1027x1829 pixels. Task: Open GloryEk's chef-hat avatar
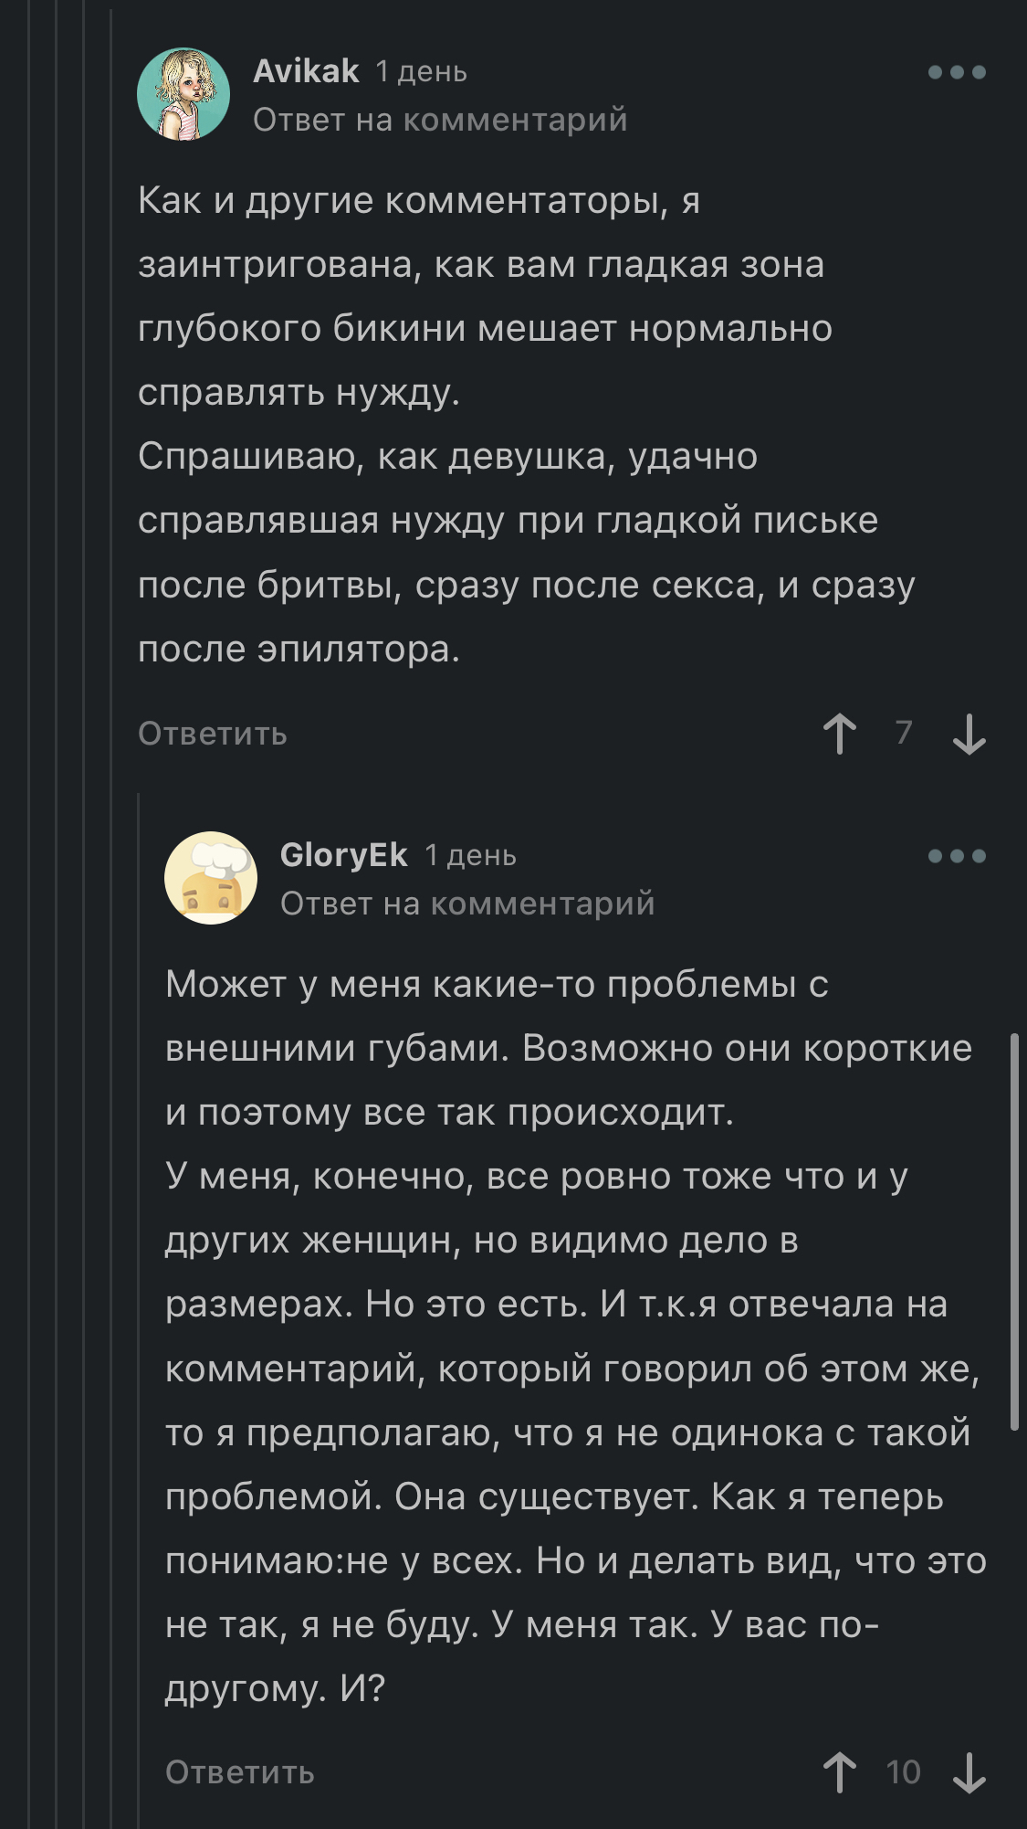pyautogui.click(x=211, y=878)
